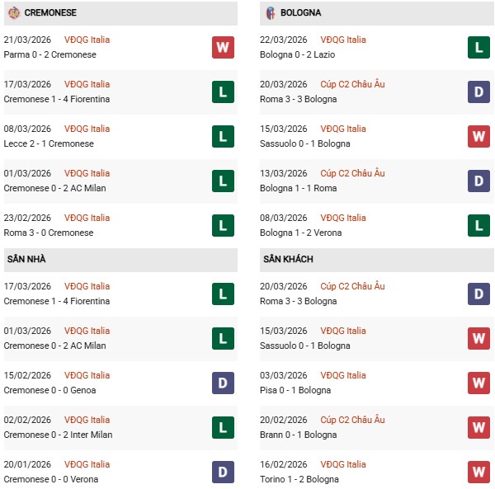The width and height of the screenshot is (495, 489).
Task: Click D badge for Cremonese 0-0 Genoa
Action: point(223,383)
